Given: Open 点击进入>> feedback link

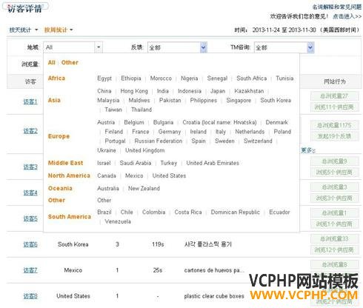Looking at the screenshot, I should click(347, 16).
